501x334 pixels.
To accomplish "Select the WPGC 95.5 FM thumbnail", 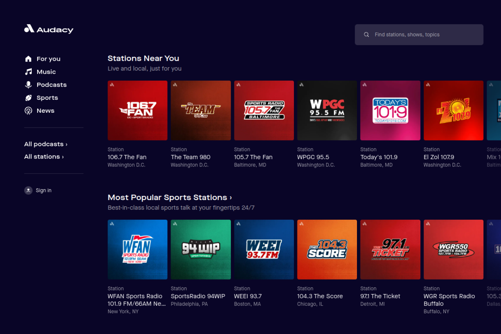I will coord(327,110).
